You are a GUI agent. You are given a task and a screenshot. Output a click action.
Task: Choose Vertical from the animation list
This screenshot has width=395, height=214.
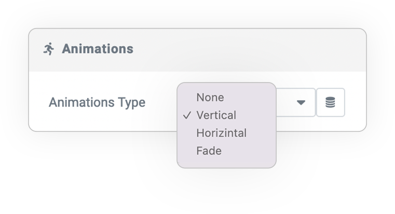(x=216, y=115)
